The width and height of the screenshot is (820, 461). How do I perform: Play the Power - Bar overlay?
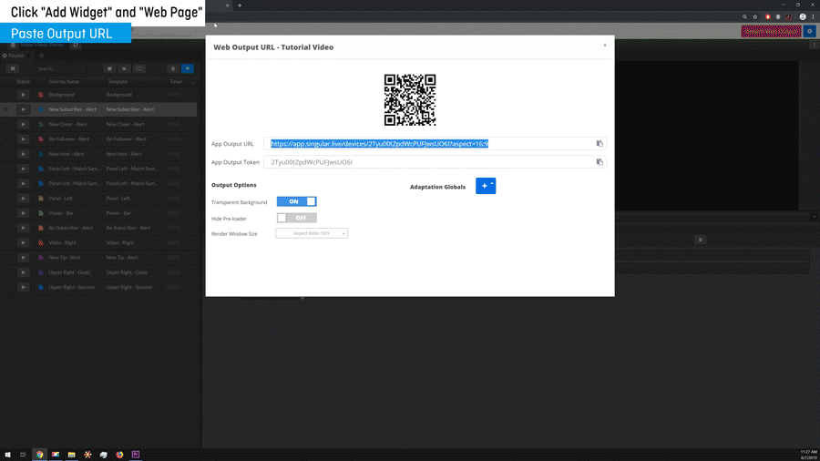click(x=23, y=213)
